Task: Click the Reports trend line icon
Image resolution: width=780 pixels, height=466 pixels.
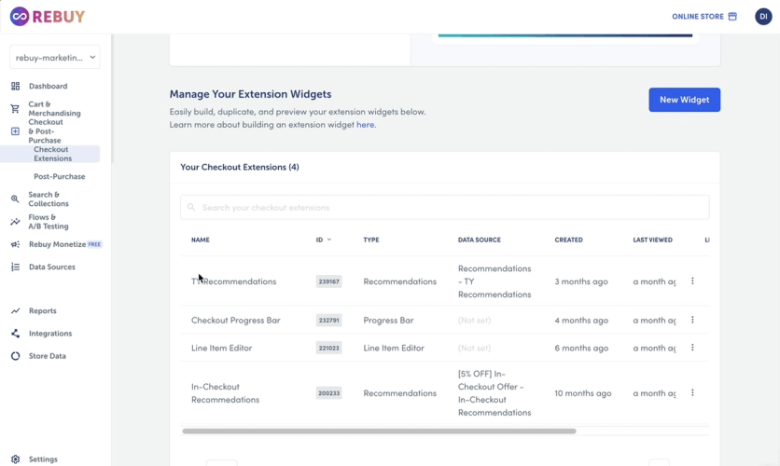Action: coord(16,310)
